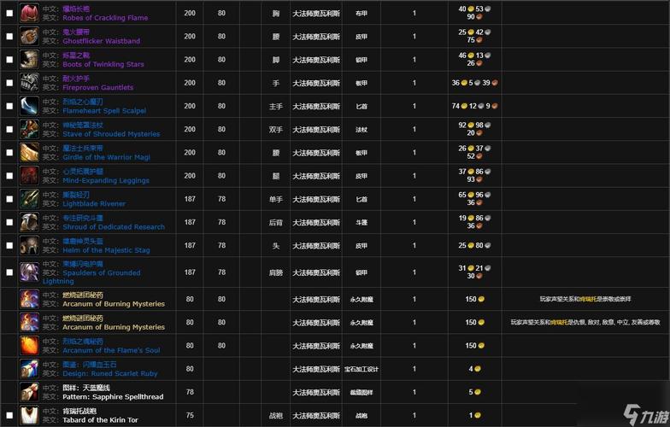Select the Lightblade Rivener weapon icon
This screenshot has height=427, width=670.
pyautogui.click(x=29, y=199)
